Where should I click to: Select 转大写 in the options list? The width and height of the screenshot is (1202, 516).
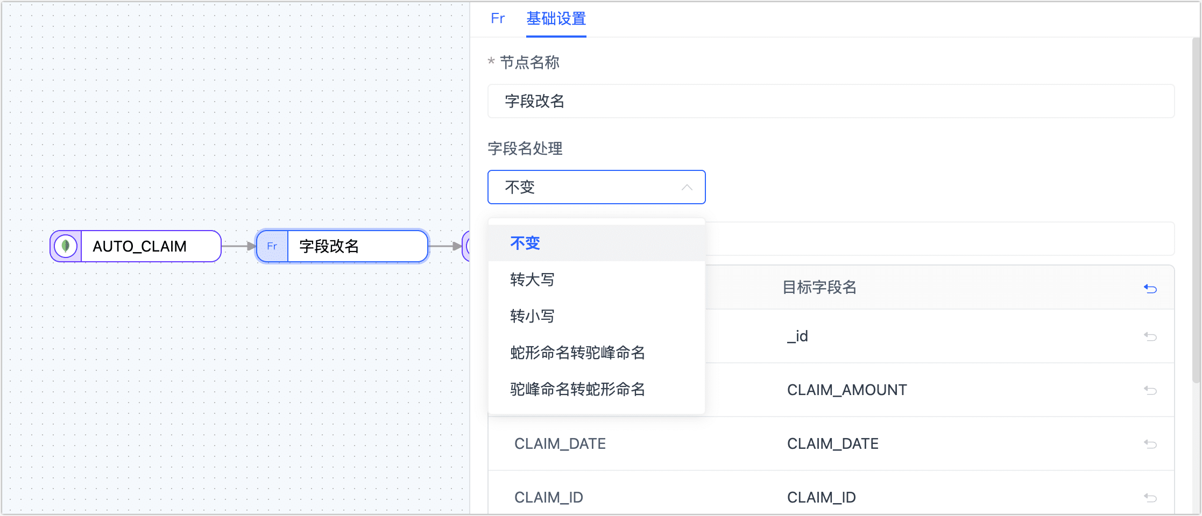point(532,279)
